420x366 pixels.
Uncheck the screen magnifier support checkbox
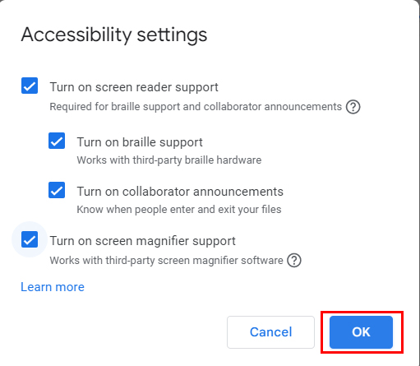[x=30, y=239]
